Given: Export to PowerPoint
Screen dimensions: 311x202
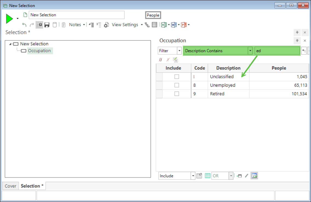Looking at the screenshot, I should [x=184, y=25].
